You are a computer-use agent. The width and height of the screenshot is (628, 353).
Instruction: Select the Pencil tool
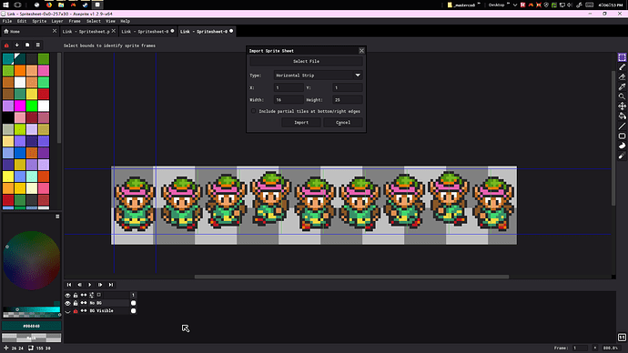click(622, 67)
